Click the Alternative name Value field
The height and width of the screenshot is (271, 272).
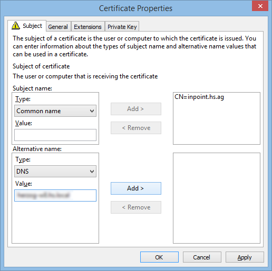click(x=55, y=195)
